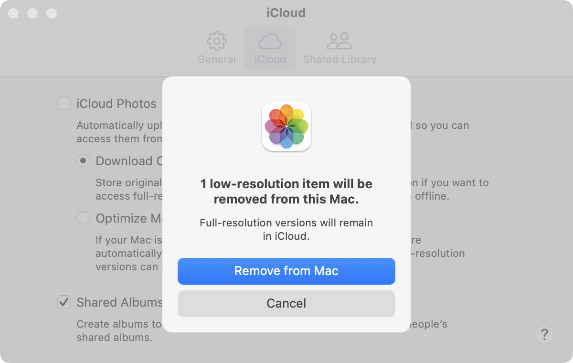This screenshot has height=363, width=573.
Task: Select the Optimize Mac Storage radio button
Action: tap(83, 218)
